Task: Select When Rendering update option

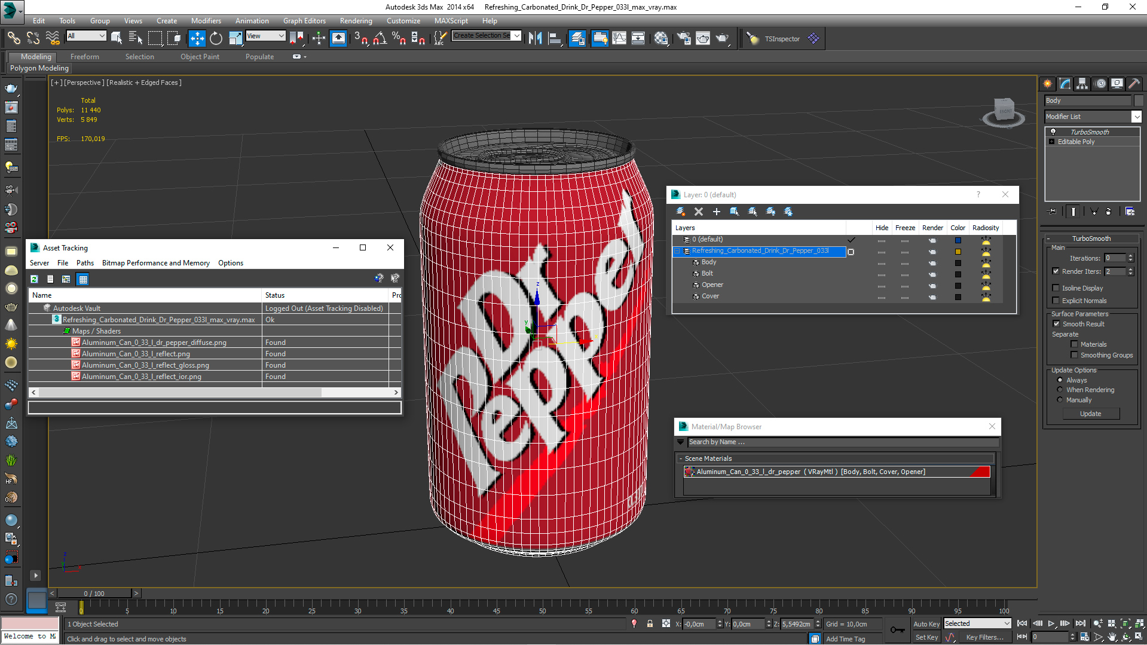Action: click(x=1060, y=390)
